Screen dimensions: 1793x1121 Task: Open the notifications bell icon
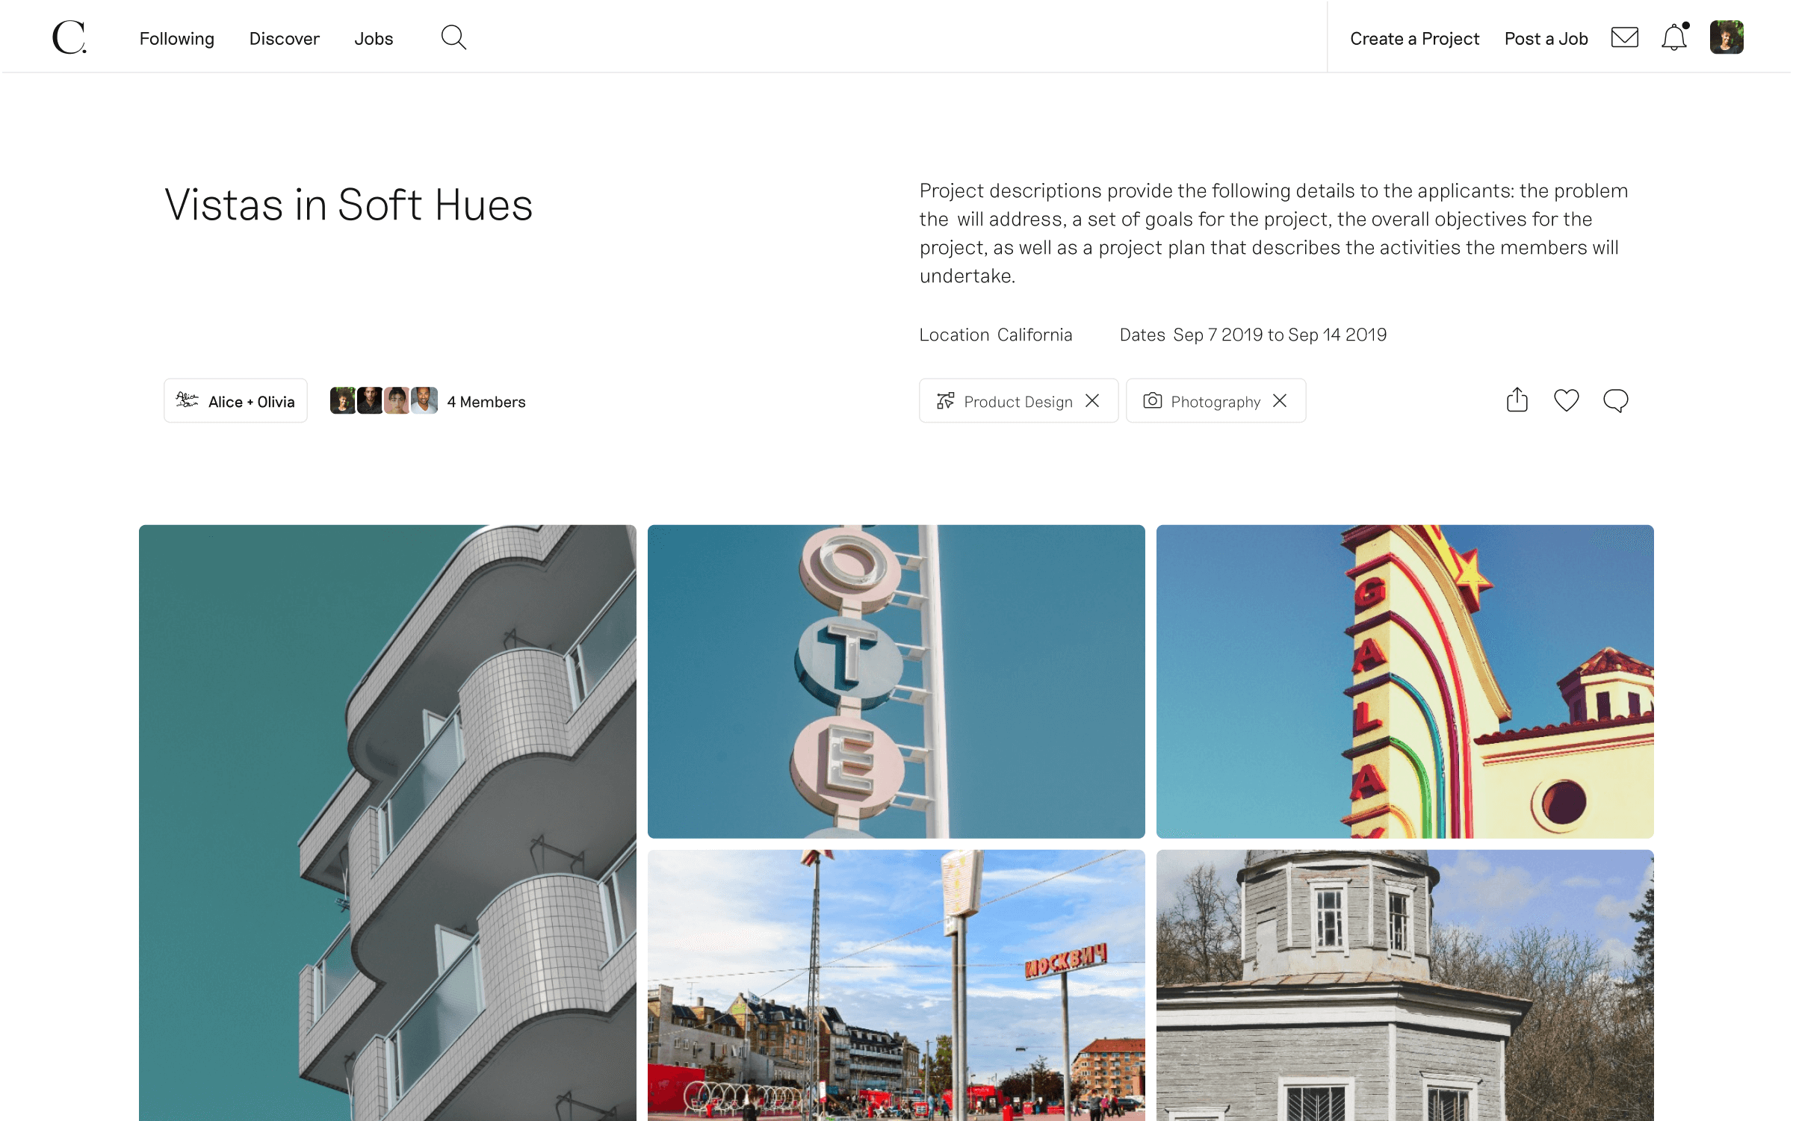click(x=1674, y=37)
